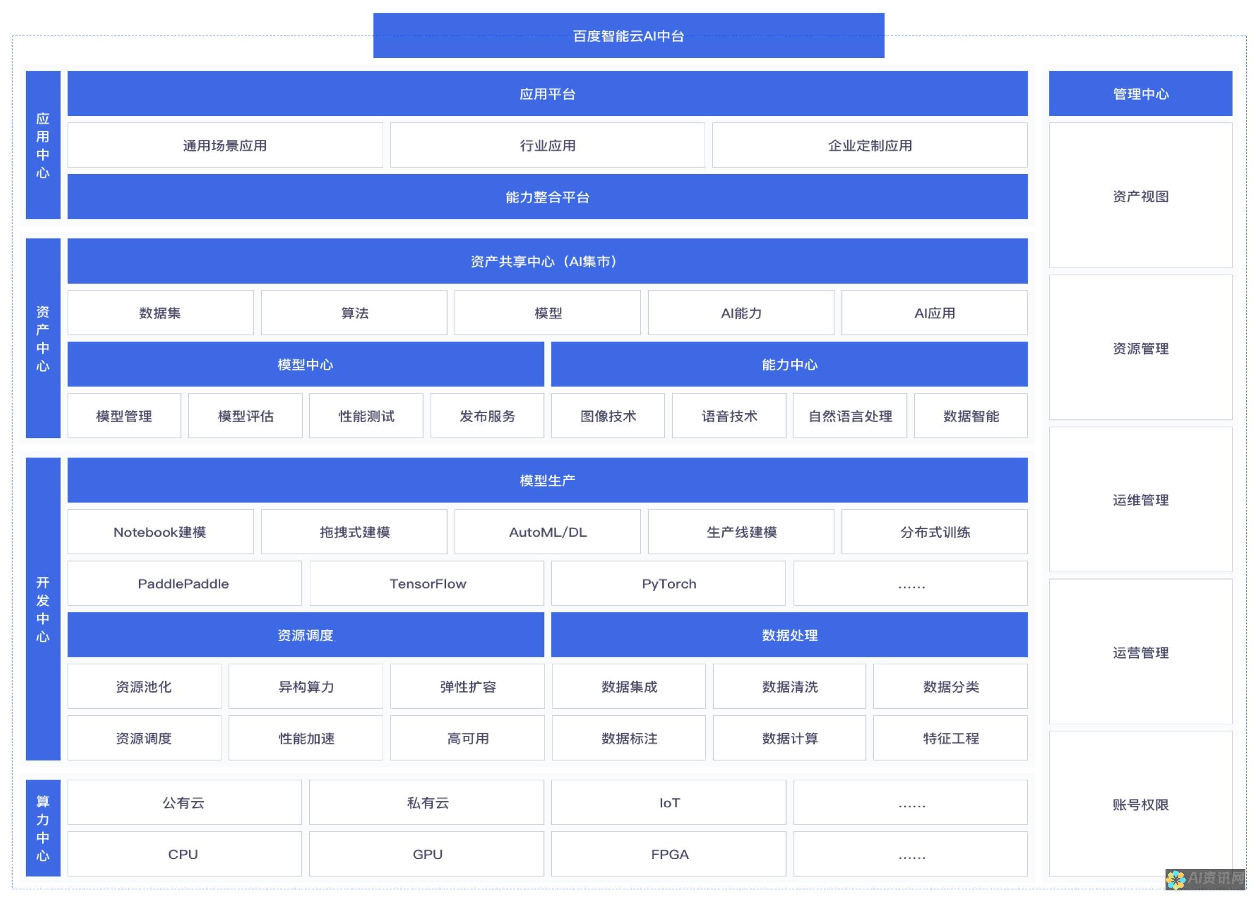Select the PaddlePaddle framework tab

coord(184,584)
